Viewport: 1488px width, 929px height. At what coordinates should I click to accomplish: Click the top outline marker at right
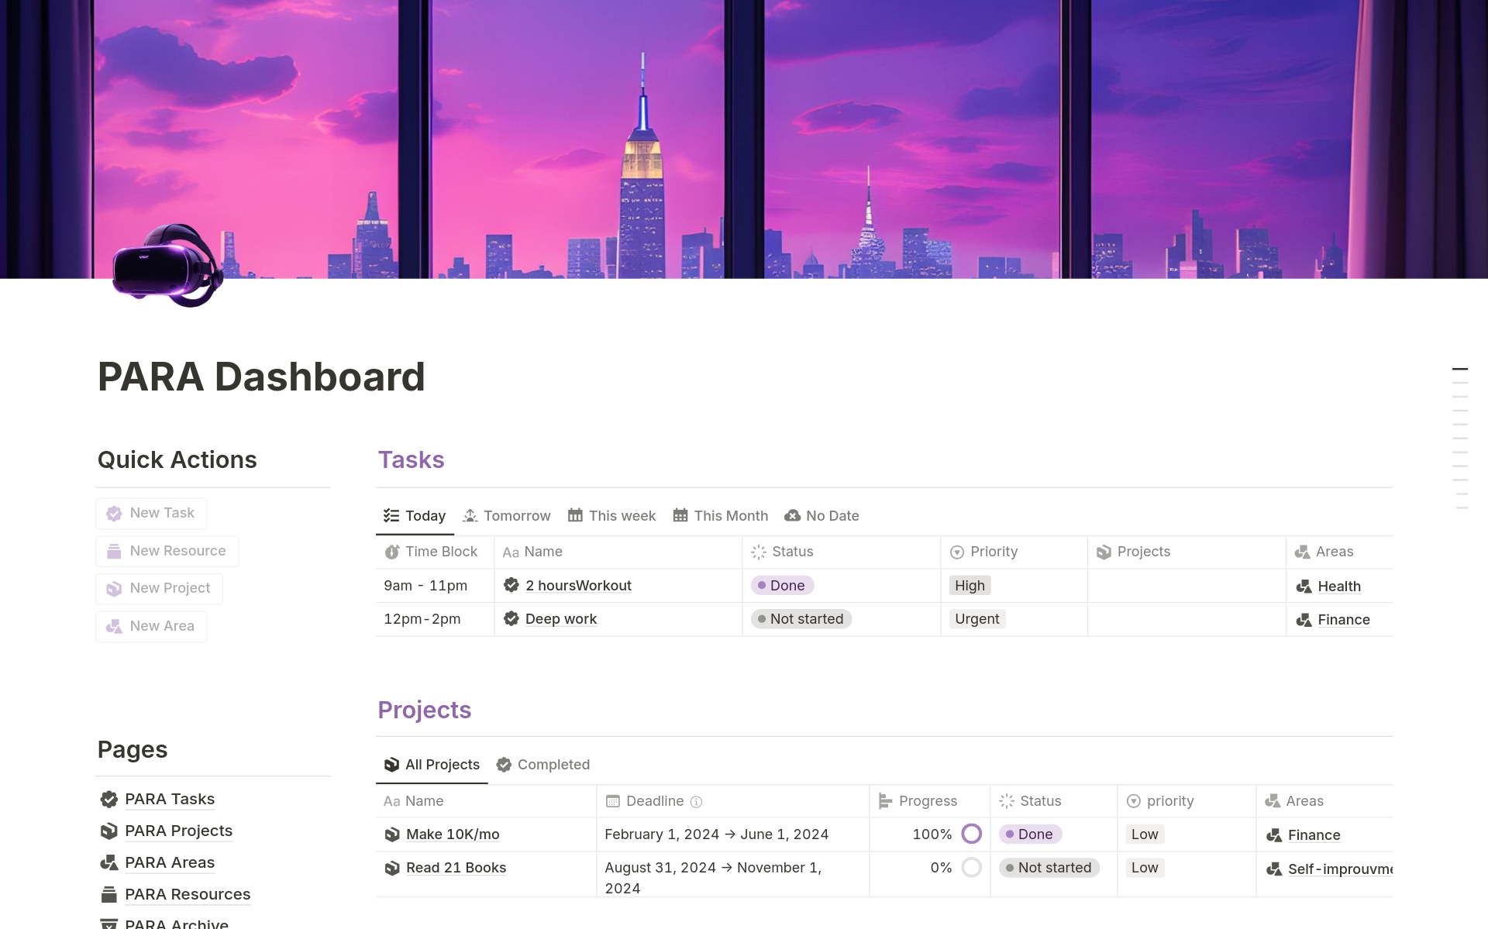tap(1459, 370)
